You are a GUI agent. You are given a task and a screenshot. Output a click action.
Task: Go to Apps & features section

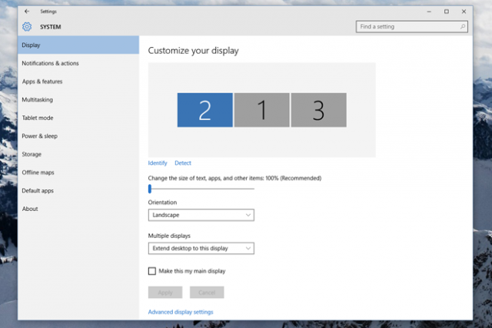pos(42,82)
